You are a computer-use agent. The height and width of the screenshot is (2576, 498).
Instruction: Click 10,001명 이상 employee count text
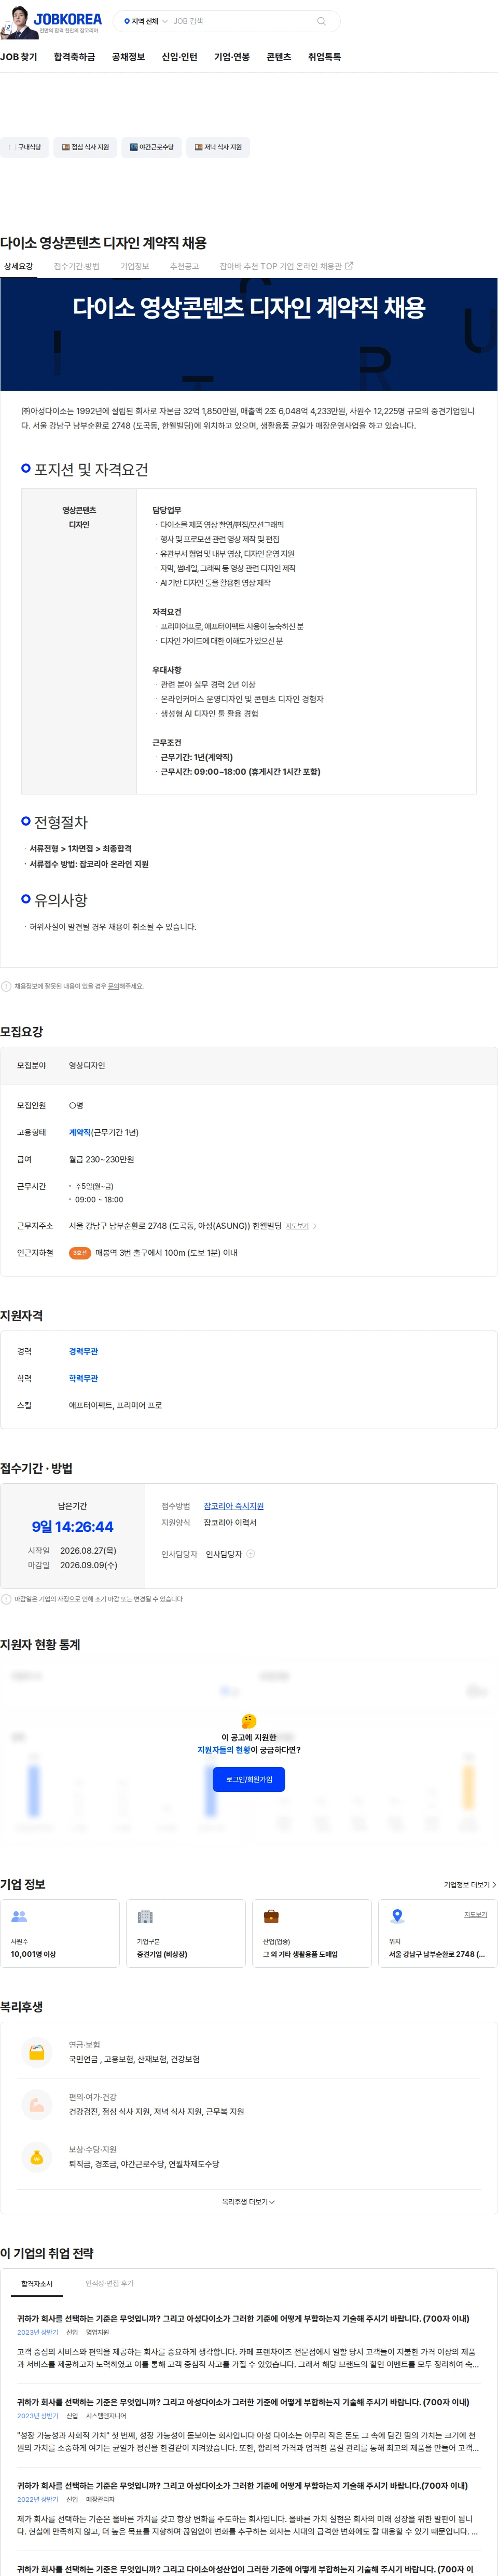tap(33, 1954)
